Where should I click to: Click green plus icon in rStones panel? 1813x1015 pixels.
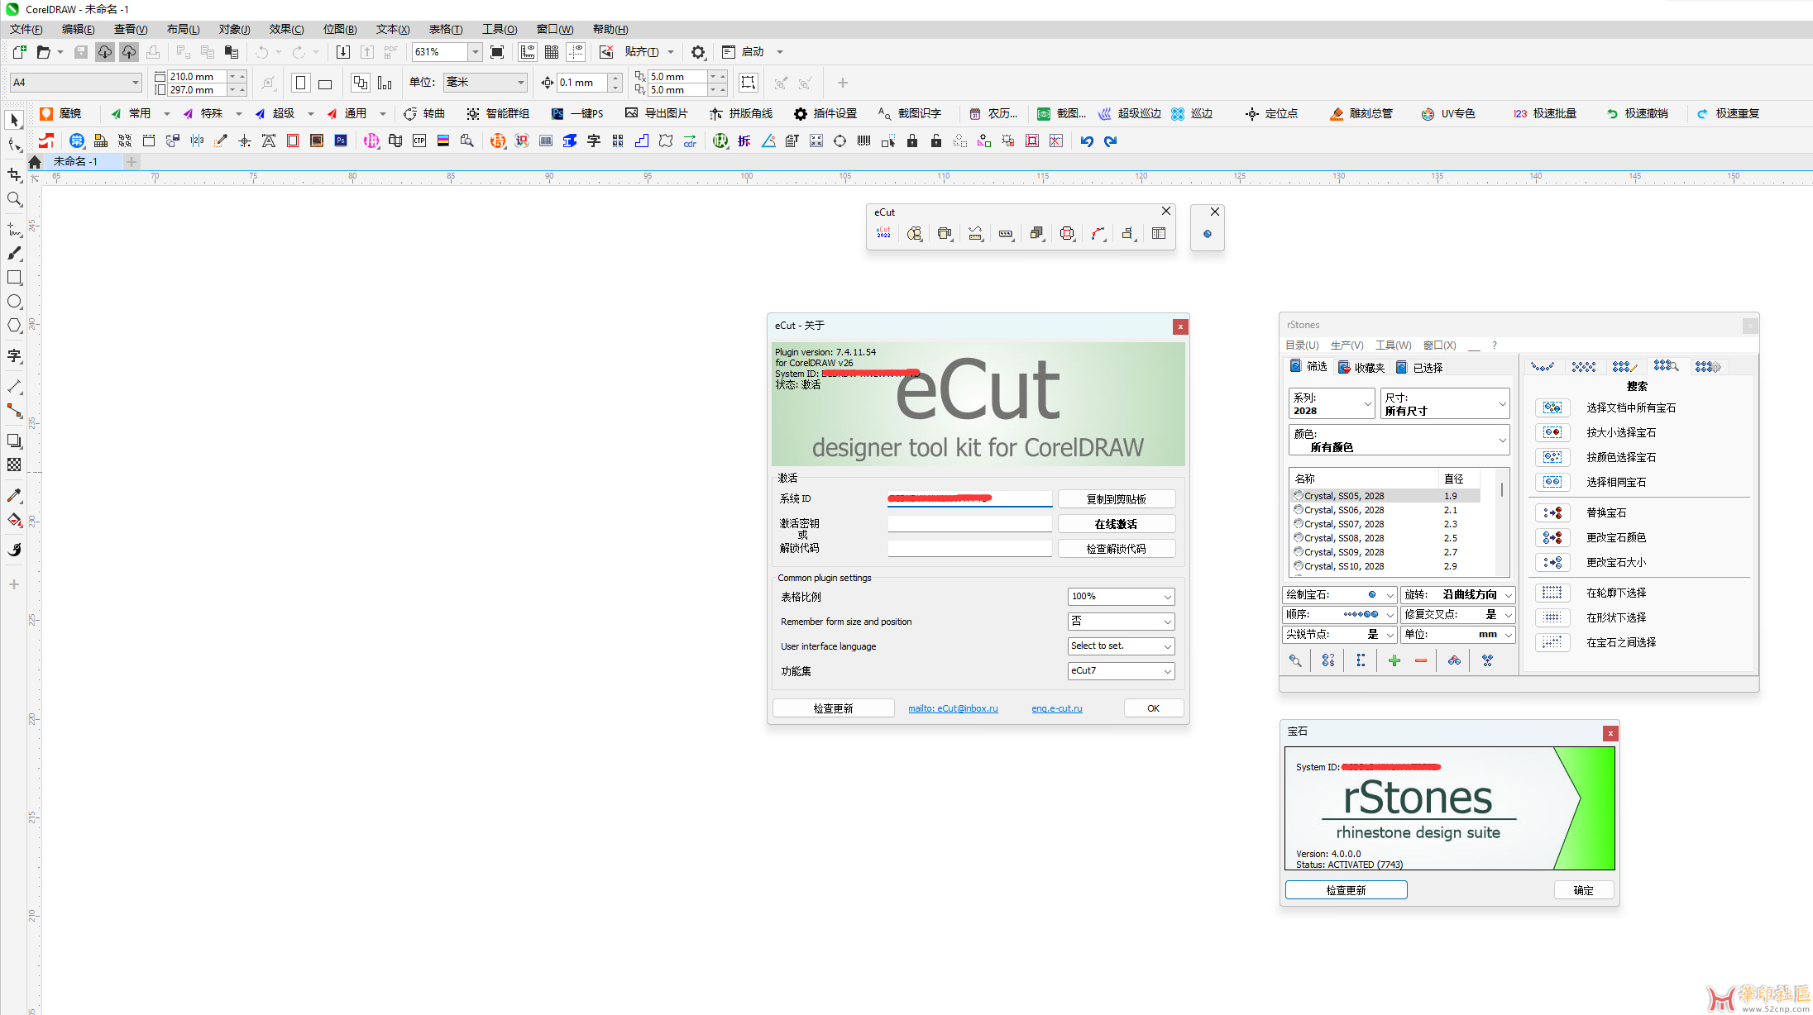[x=1394, y=660]
